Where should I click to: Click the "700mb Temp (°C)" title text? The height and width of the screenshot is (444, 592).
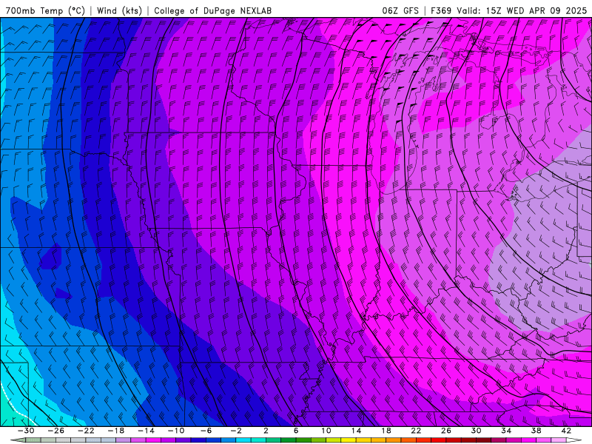(45, 10)
